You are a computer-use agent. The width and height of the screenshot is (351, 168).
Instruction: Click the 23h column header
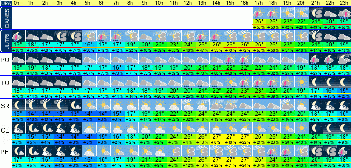344,3
